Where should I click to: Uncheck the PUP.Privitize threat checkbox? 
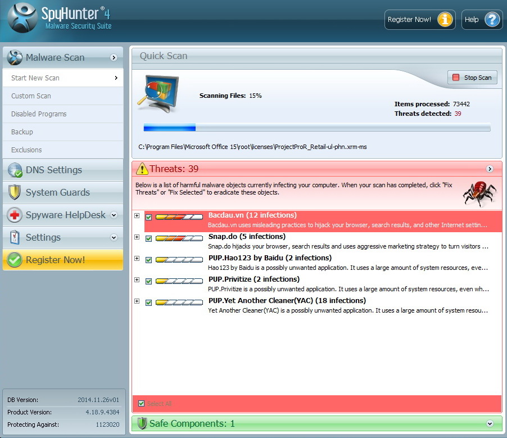[149, 281]
